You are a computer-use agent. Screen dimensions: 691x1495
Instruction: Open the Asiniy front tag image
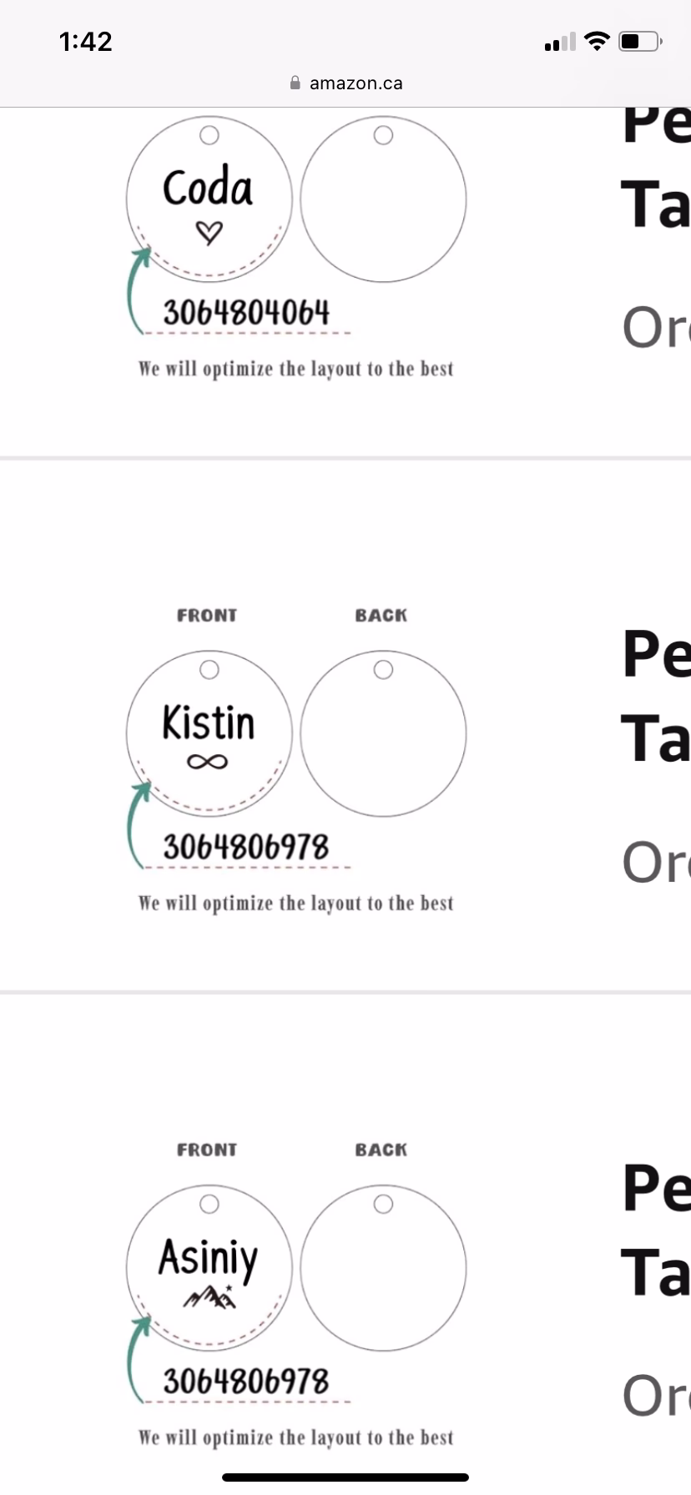tap(209, 1266)
